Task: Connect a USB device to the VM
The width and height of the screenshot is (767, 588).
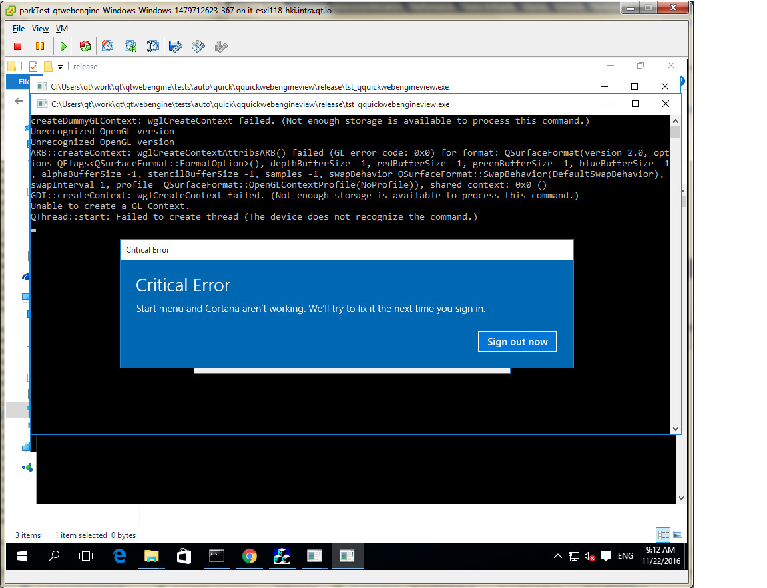Action: pyautogui.click(x=221, y=46)
